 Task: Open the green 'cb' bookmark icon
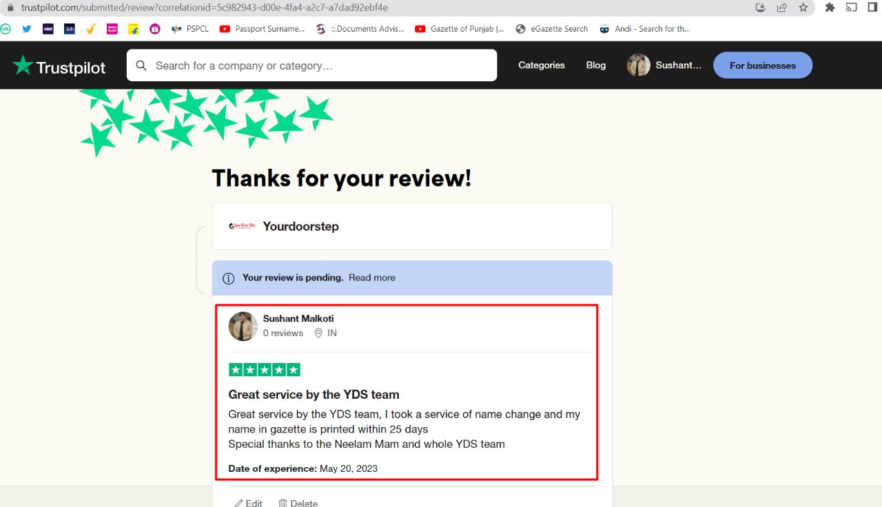pyautogui.click(x=6, y=29)
